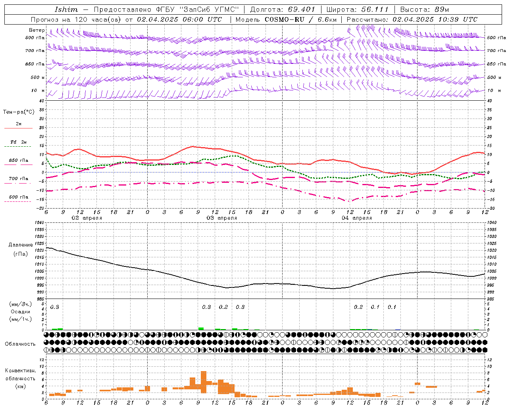Click the Широта: 56.111 value

357,10
